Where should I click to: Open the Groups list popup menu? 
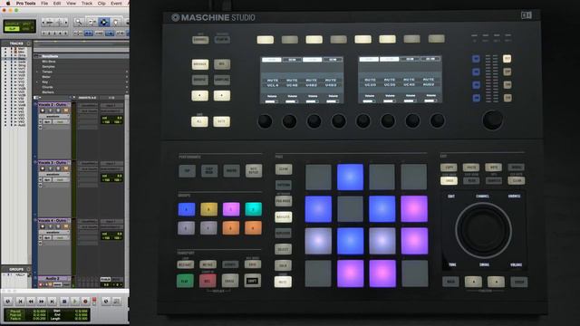pyautogui.click(x=29, y=269)
